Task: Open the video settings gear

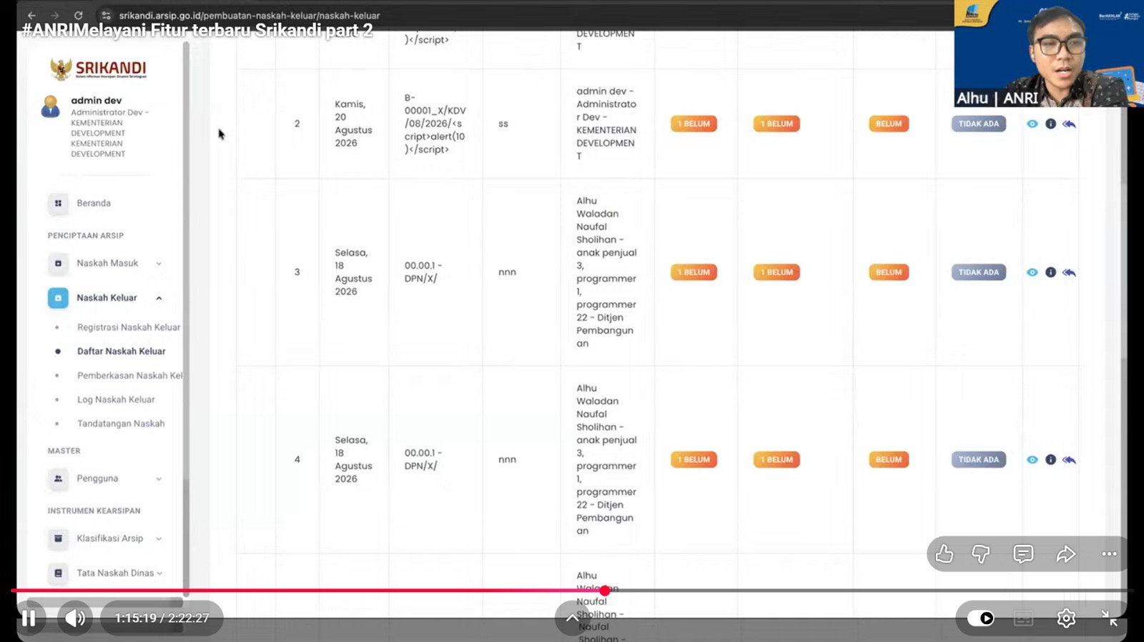Action: click(1066, 618)
